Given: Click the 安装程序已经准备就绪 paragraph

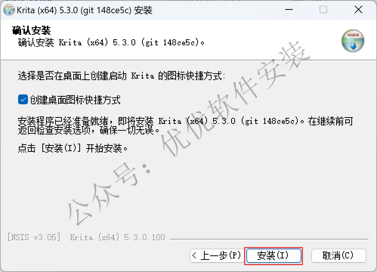Looking at the screenshot, I should [x=185, y=125].
